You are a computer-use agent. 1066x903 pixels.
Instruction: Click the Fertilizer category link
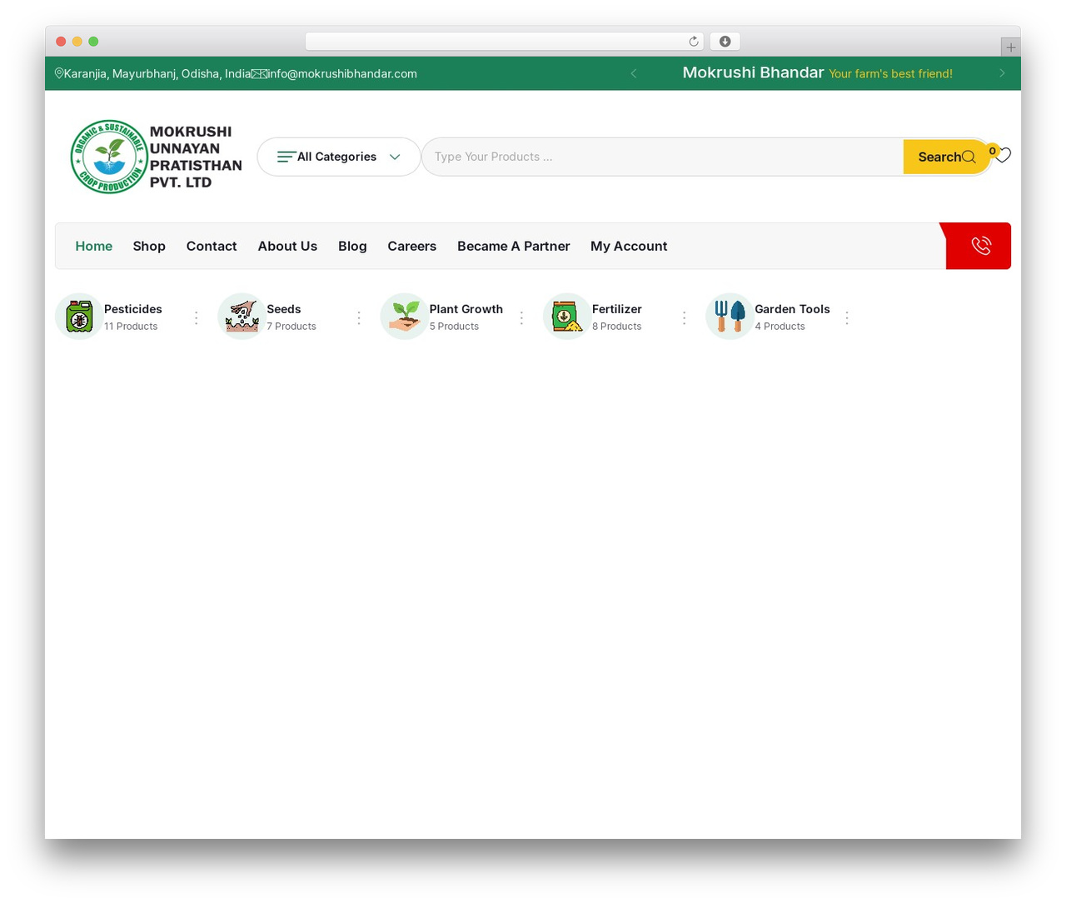tap(617, 309)
